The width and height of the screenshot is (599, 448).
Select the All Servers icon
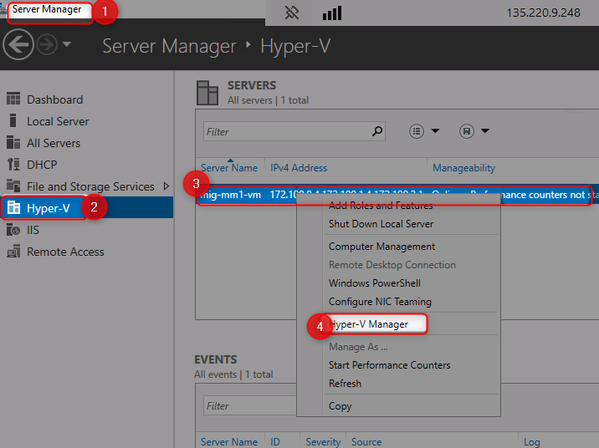click(x=13, y=142)
